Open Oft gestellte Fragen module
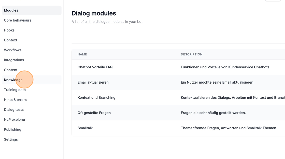This screenshot has width=285, height=159. 178,113
